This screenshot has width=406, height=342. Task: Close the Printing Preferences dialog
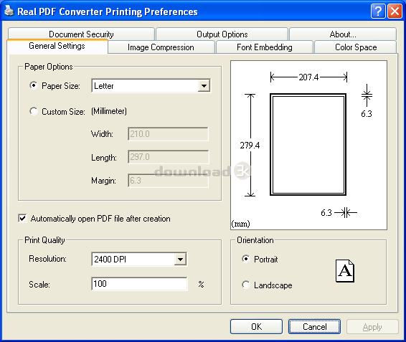[395, 11]
